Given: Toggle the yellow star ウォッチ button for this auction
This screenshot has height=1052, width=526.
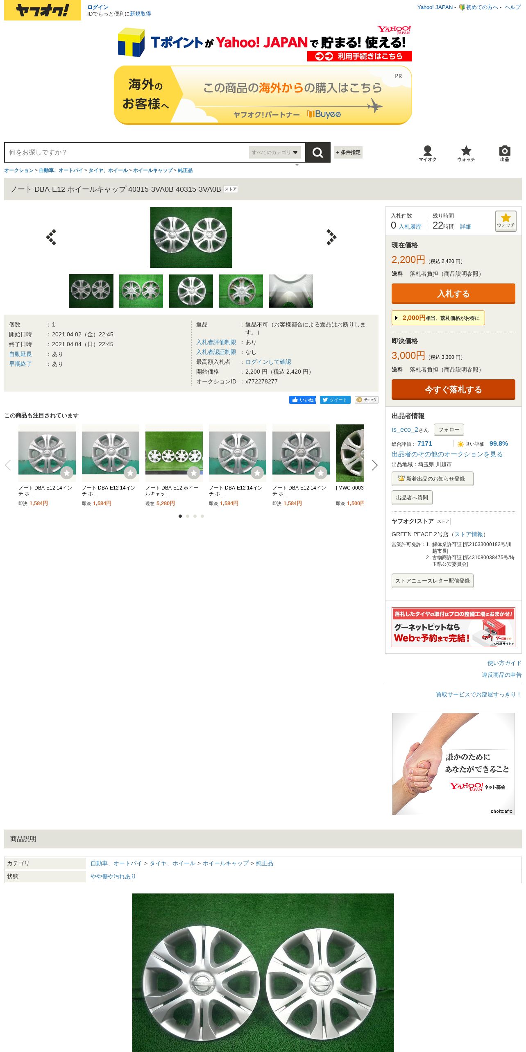Looking at the screenshot, I should (x=506, y=221).
